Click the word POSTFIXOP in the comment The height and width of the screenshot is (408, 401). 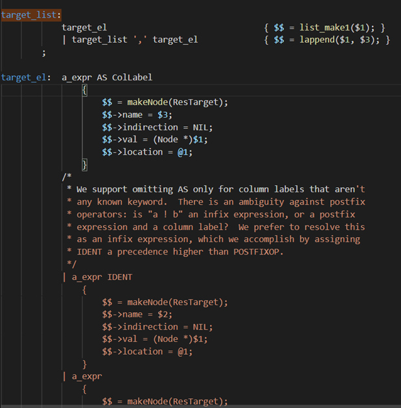[x=256, y=252]
